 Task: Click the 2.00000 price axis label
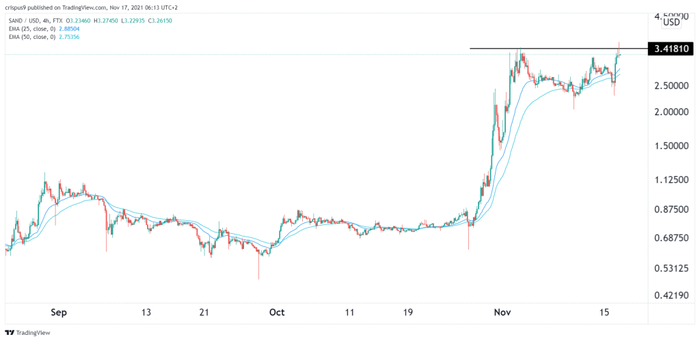coord(672,113)
